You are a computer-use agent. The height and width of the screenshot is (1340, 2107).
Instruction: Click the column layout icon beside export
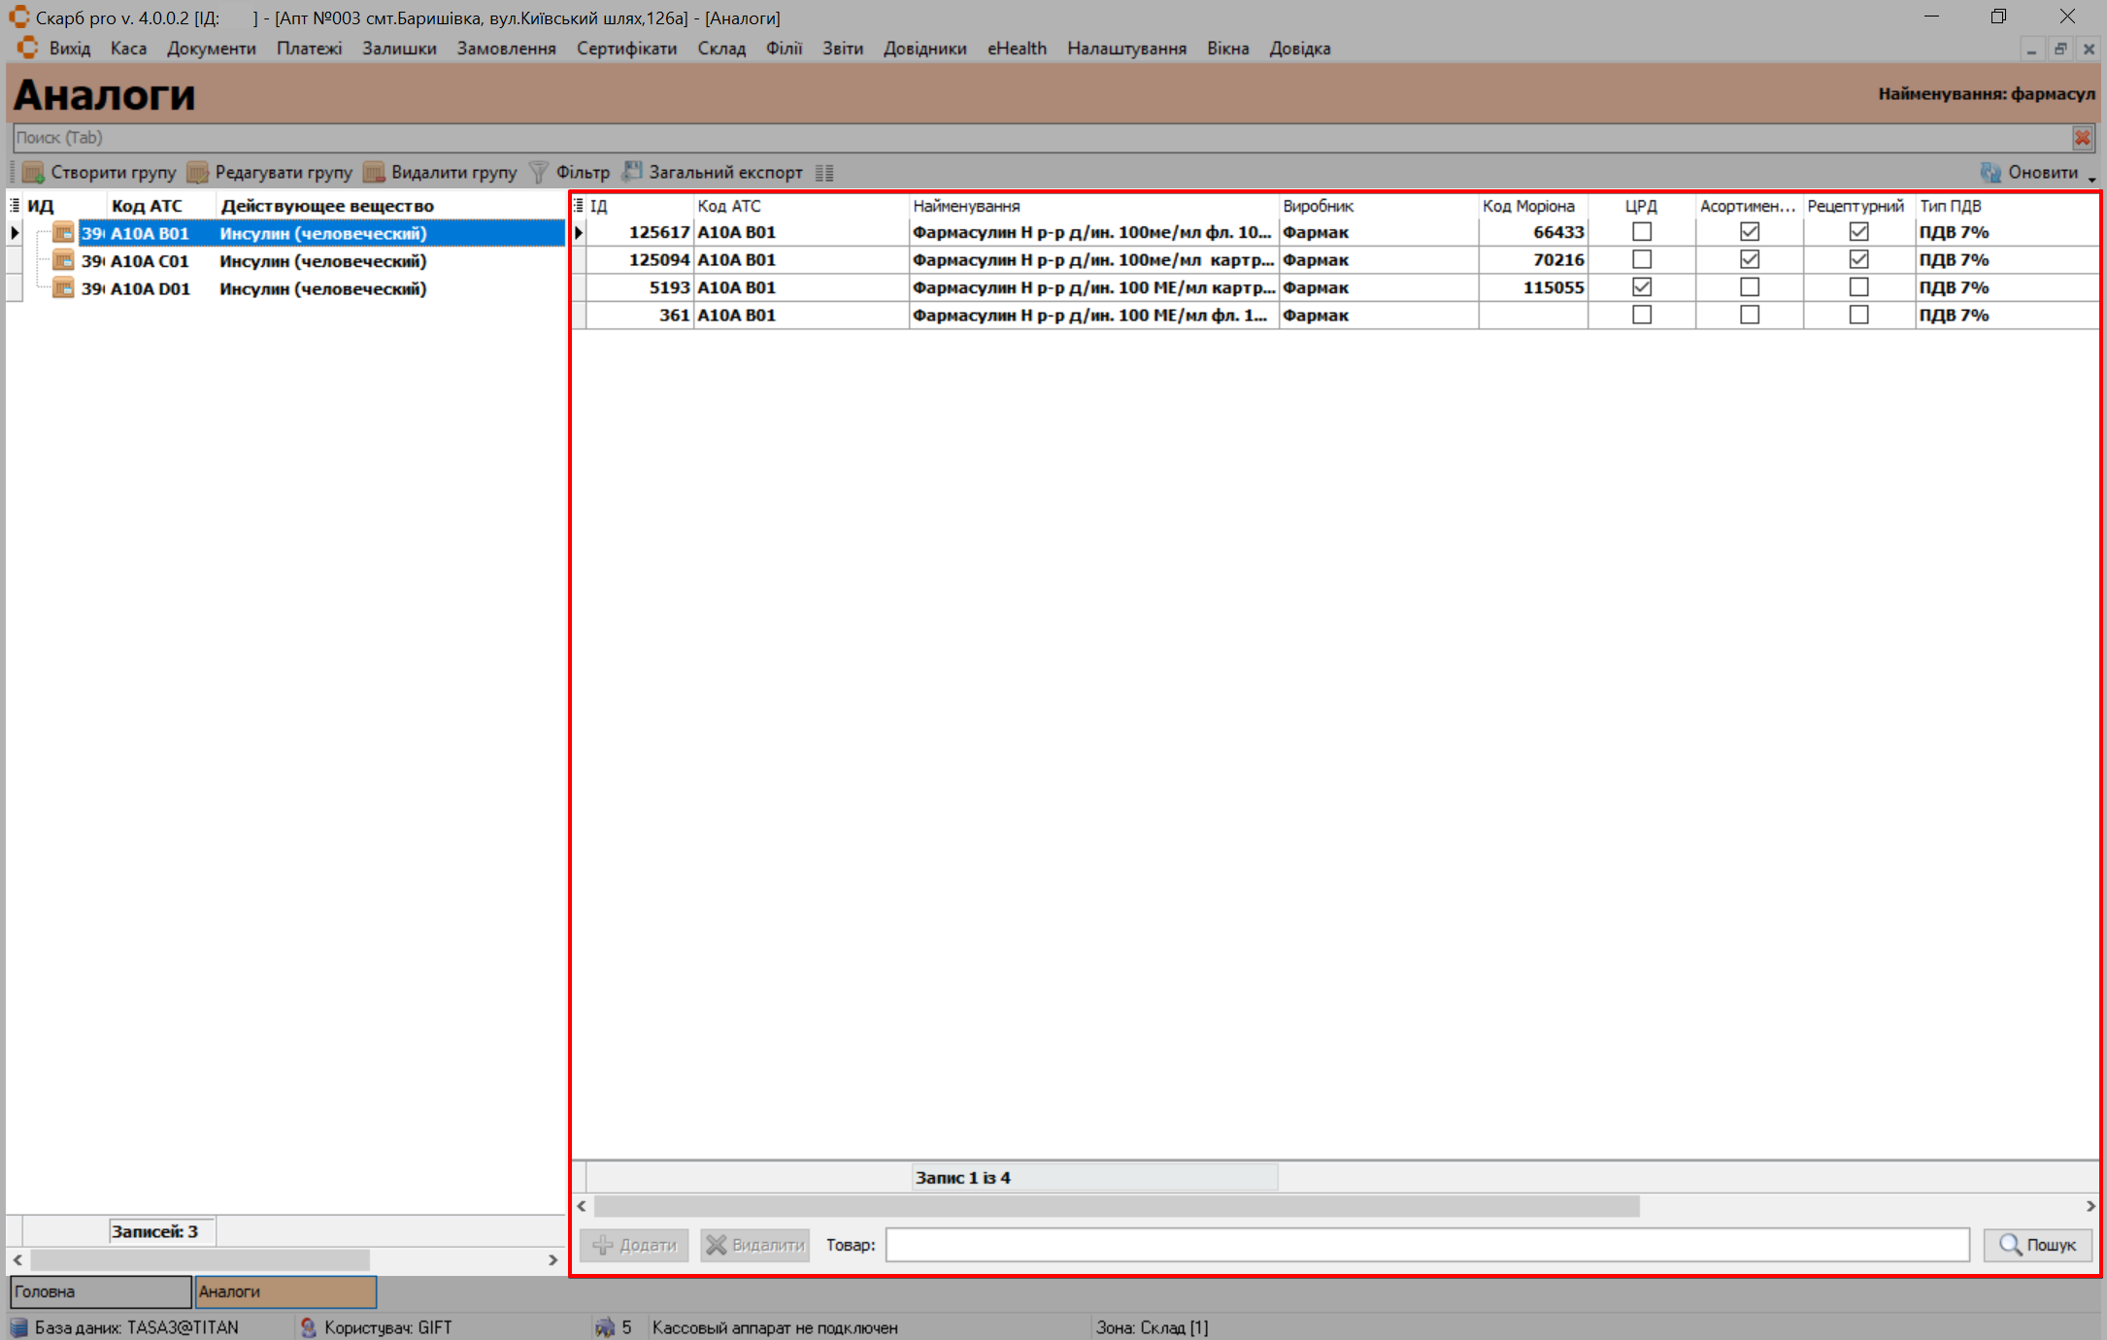coord(824,173)
